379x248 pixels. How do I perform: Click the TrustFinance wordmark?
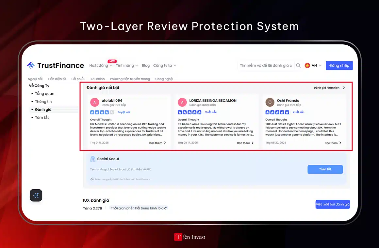[x=61, y=66]
